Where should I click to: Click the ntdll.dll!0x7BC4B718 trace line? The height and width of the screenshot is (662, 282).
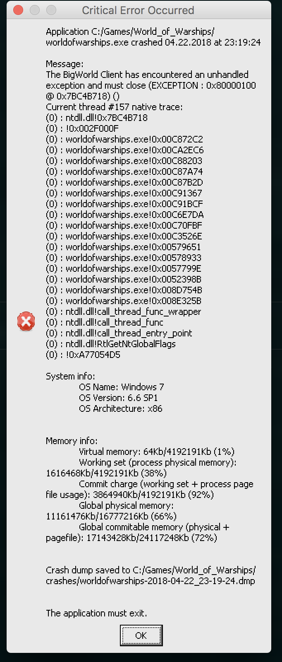tap(97, 118)
